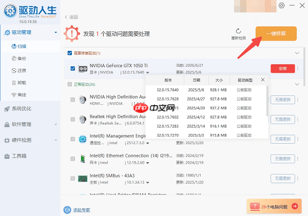Screen dimensions: 308x216
Task: Open more options for Intel Ethernet row
Action: 298,159
